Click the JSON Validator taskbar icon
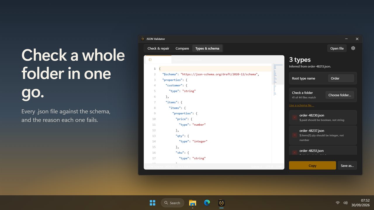Image resolution: width=374 pixels, height=210 pixels. [x=221, y=203]
